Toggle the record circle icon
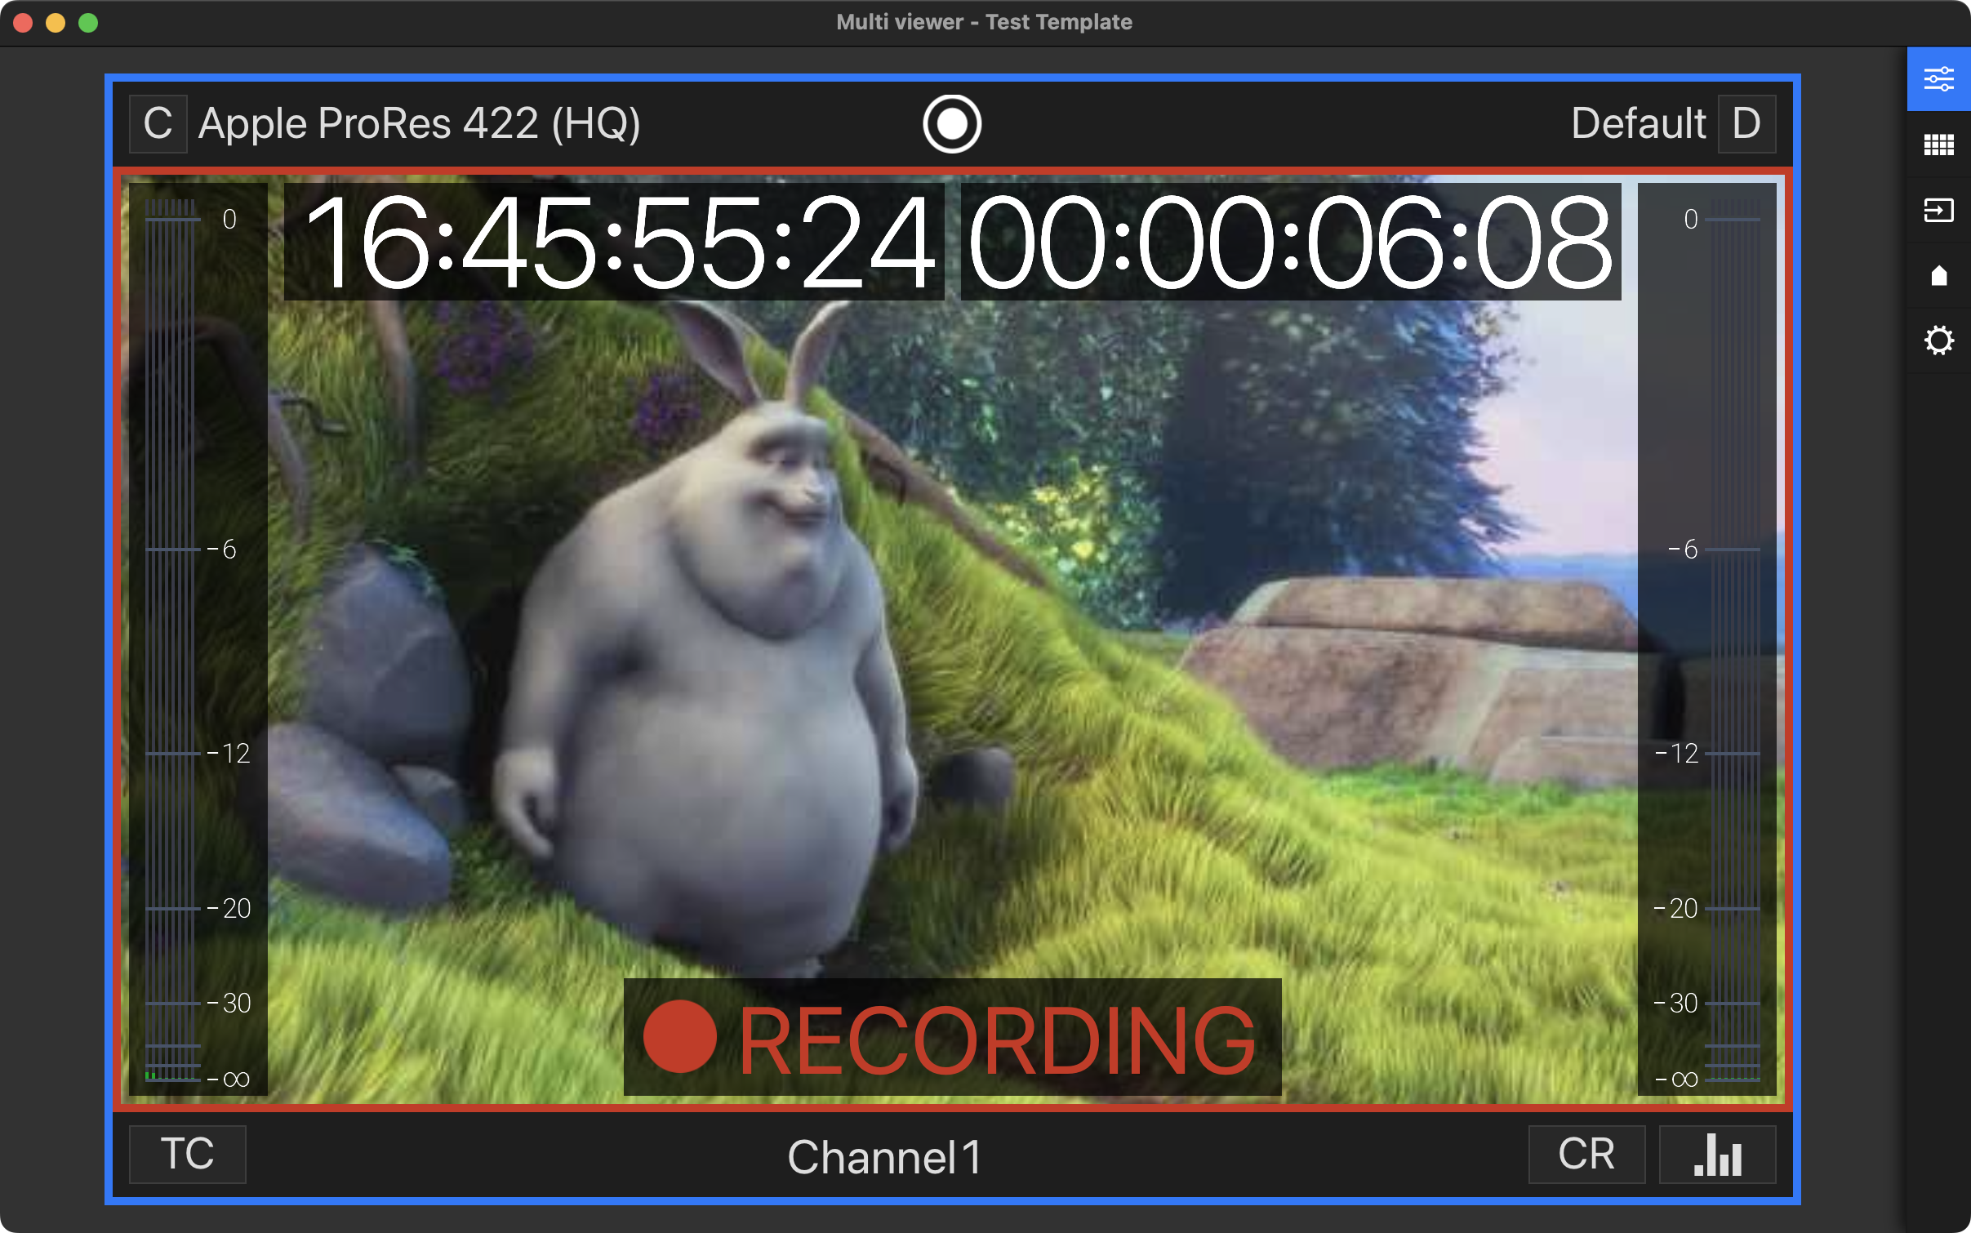 [x=952, y=124]
